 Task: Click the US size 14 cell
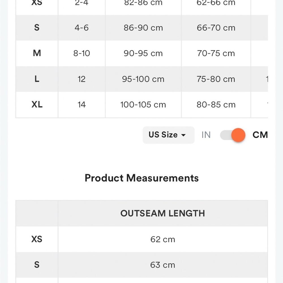(x=82, y=105)
